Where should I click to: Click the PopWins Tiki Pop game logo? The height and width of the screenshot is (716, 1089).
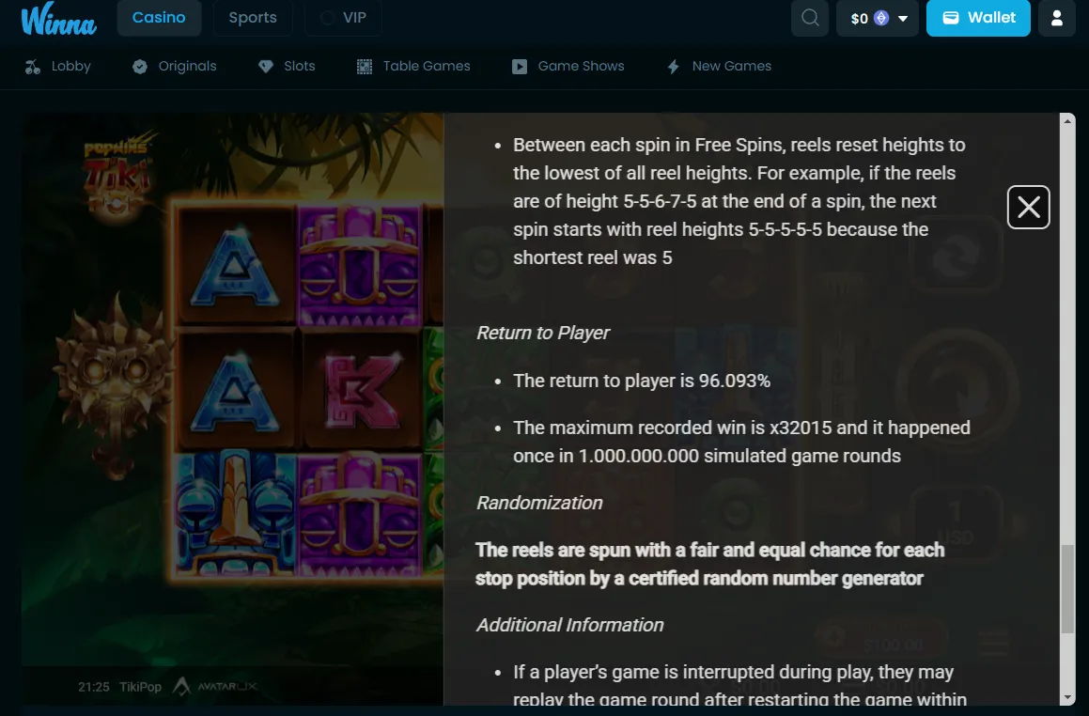(117, 175)
